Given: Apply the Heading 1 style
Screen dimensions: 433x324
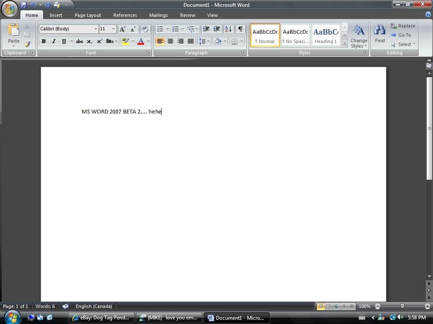Looking at the screenshot, I should 326,35.
